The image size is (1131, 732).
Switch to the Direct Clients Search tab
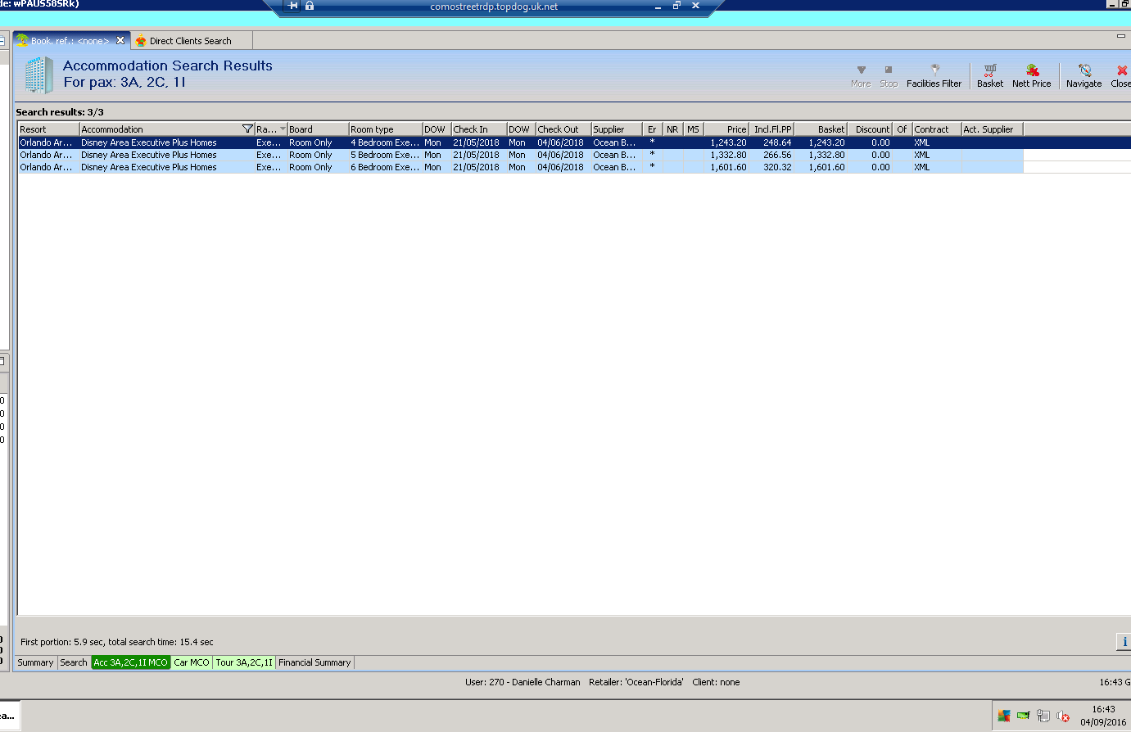[x=191, y=41]
